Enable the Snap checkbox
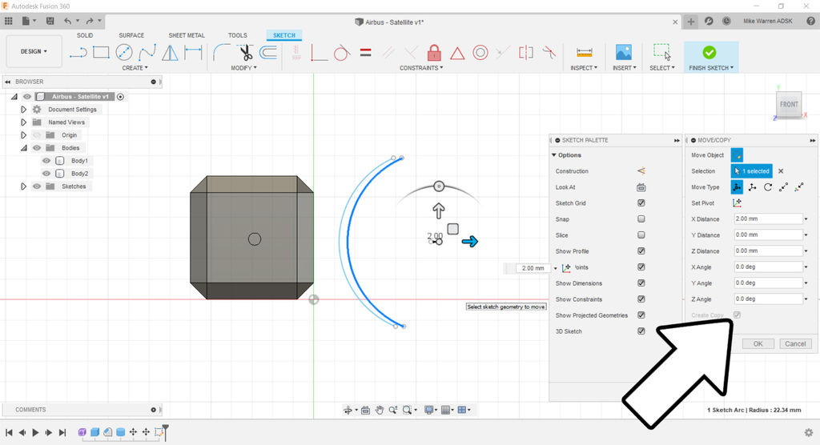Screen dimensions: 820x445 (641, 219)
